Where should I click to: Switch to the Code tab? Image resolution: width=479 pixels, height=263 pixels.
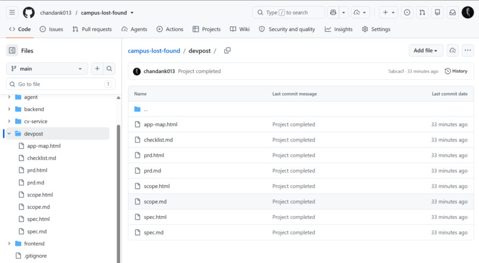tap(20, 29)
